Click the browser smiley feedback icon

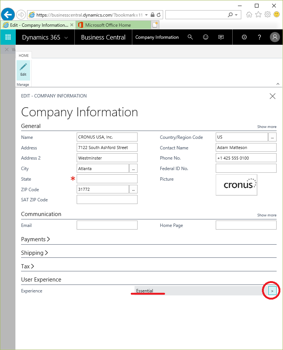(277, 15)
